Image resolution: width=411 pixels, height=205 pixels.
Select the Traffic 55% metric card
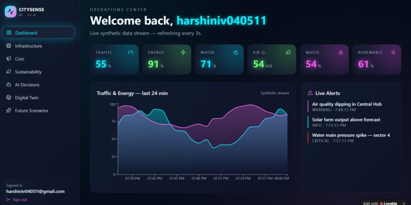(x=114, y=60)
